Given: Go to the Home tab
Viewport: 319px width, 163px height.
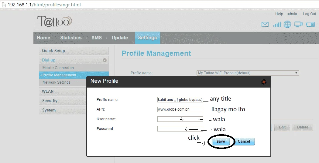Looking at the screenshot, I should 43,38.
